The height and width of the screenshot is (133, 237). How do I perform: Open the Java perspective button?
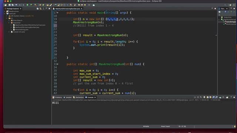pos(234,5)
